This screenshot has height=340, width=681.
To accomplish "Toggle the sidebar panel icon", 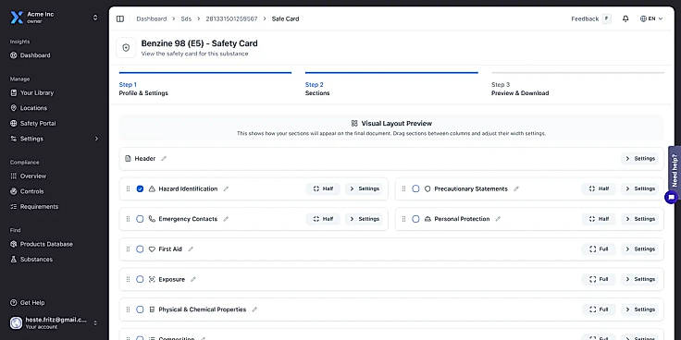I will pos(120,18).
